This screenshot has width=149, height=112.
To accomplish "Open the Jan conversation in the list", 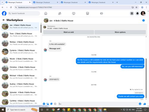I will (20, 27).
